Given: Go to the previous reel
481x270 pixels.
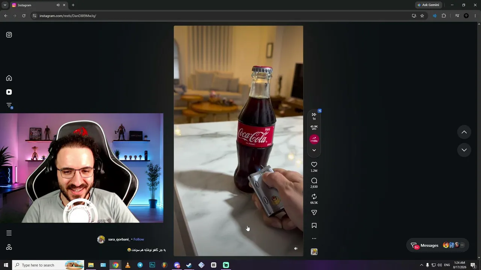Looking at the screenshot, I should 464,132.
